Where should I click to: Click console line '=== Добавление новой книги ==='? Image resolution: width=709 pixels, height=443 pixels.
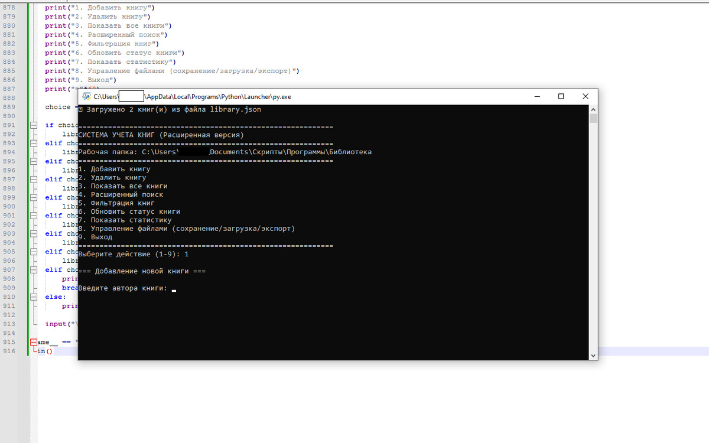pos(142,271)
